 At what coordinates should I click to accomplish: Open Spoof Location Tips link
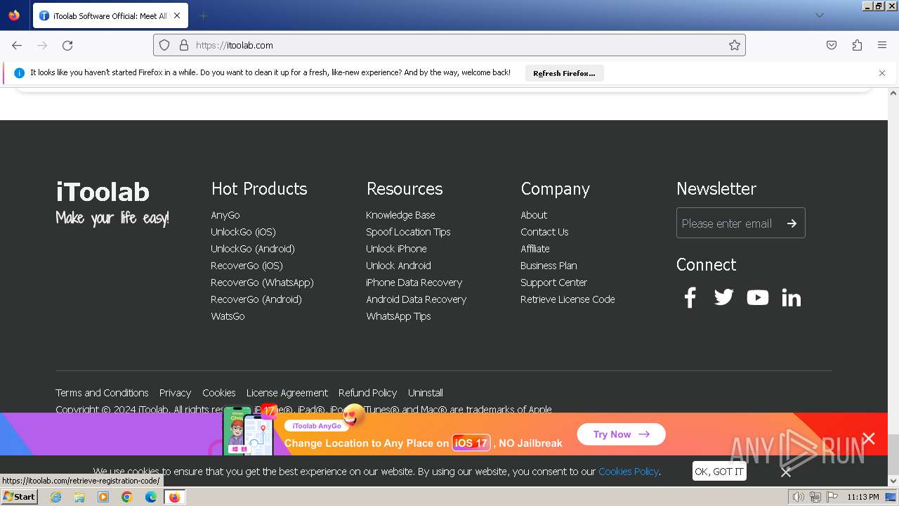408,232
